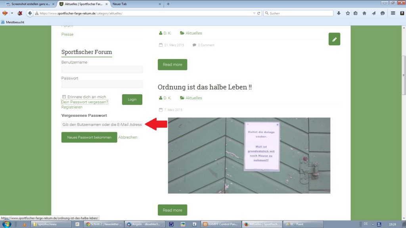Bookmark this page with the star icon
Image resolution: width=406 pixels, height=228 pixels.
348,13
